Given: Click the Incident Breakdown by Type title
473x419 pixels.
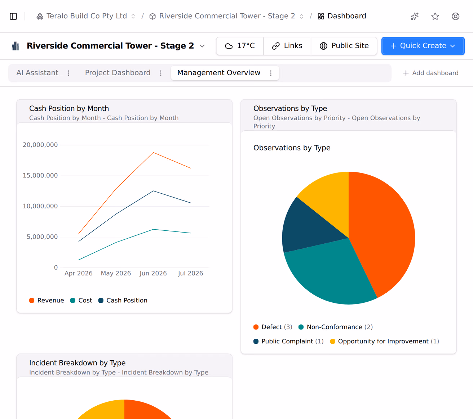Looking at the screenshot, I should (77, 363).
